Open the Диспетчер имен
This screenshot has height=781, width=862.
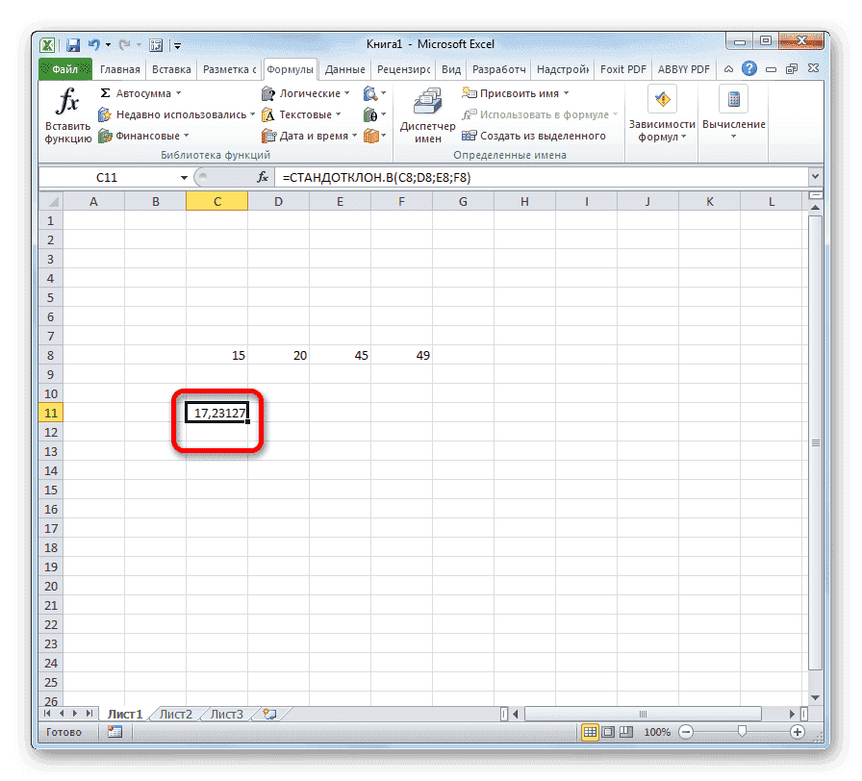pyautogui.click(x=426, y=113)
